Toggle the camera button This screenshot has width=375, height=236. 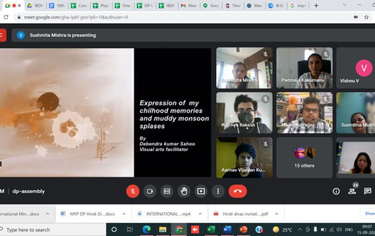coord(150,191)
